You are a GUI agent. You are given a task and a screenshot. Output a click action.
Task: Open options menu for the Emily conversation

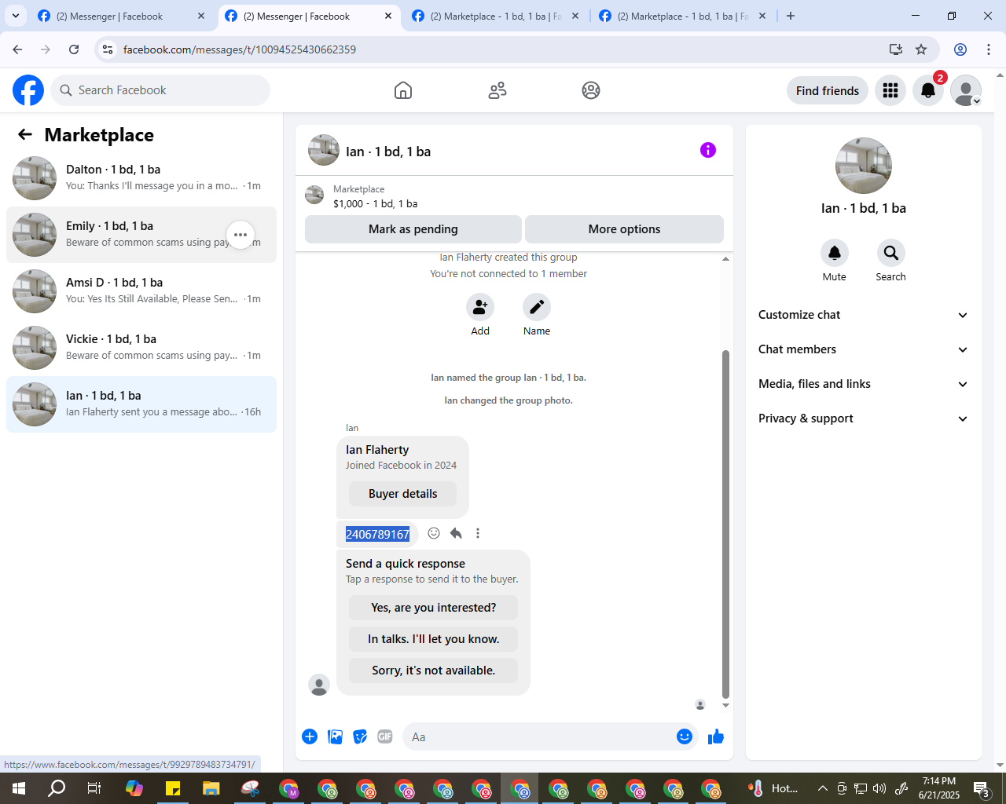click(x=240, y=235)
